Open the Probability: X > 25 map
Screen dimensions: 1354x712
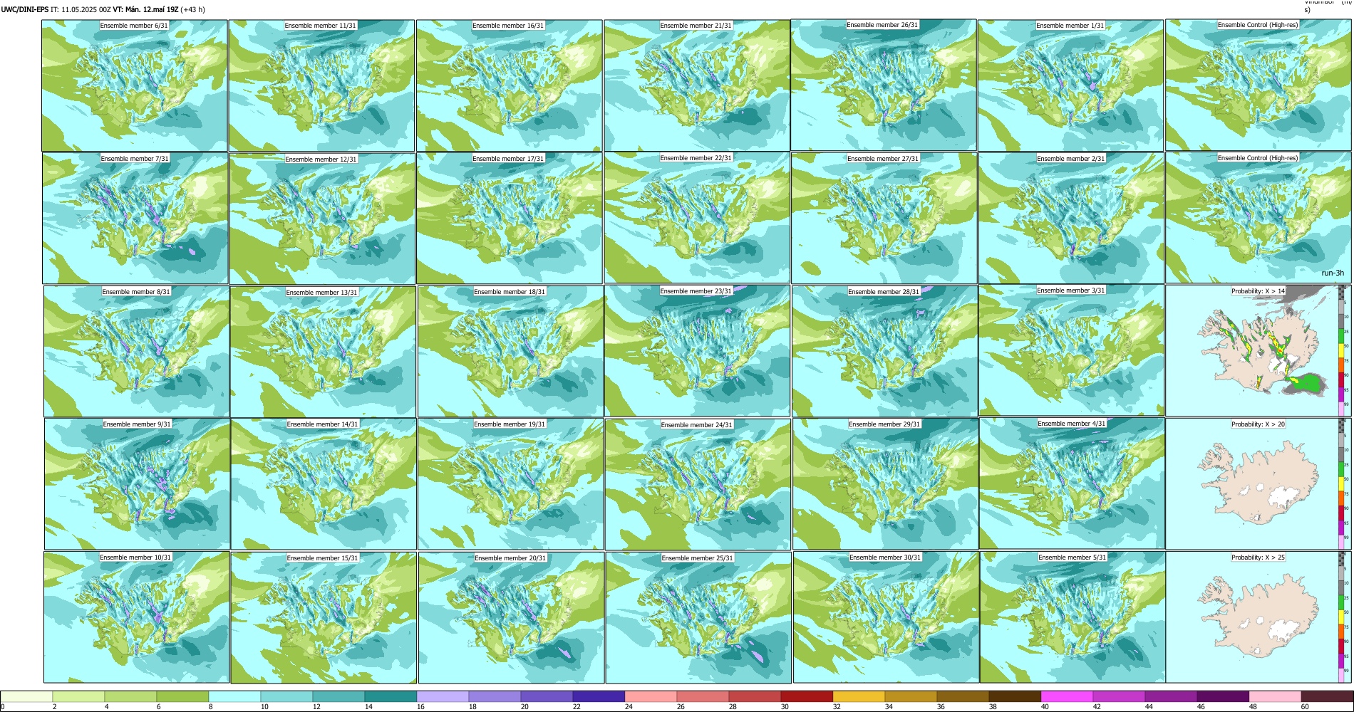(x=1258, y=617)
